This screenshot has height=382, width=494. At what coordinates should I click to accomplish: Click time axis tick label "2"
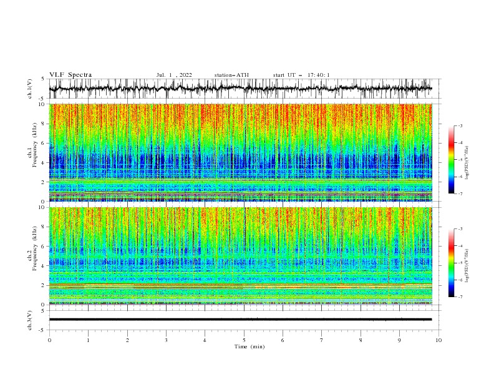(x=127, y=340)
